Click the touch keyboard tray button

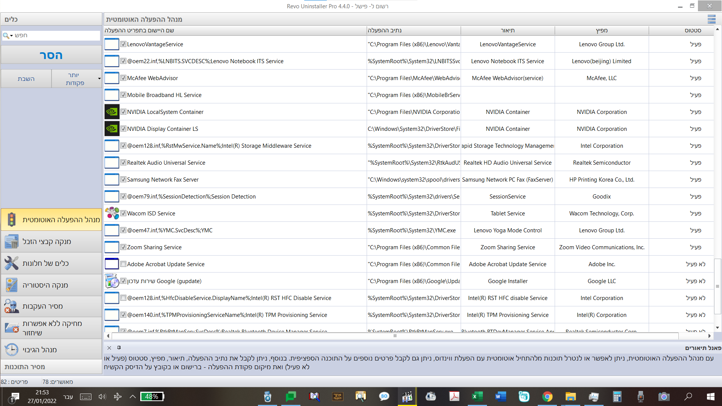[86, 397]
